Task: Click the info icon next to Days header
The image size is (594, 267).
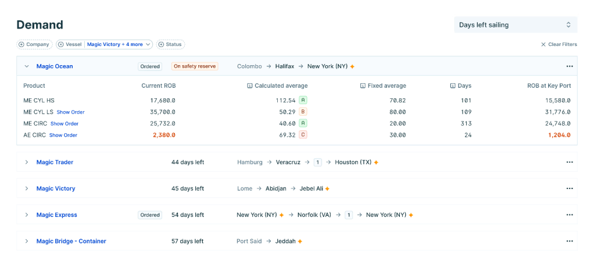Action: [453, 86]
